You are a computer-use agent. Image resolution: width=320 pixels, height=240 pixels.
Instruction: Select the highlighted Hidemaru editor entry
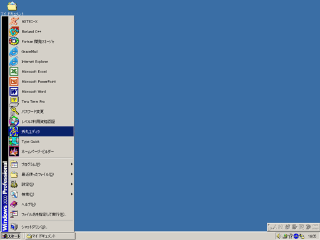(x=41, y=131)
